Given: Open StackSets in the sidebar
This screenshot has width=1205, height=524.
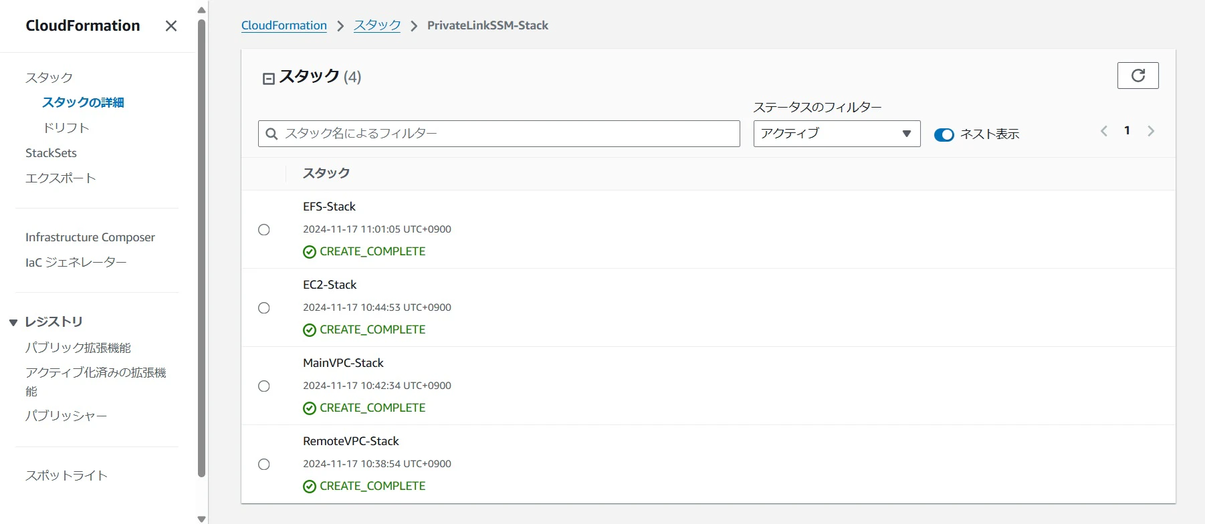Looking at the screenshot, I should (x=51, y=153).
